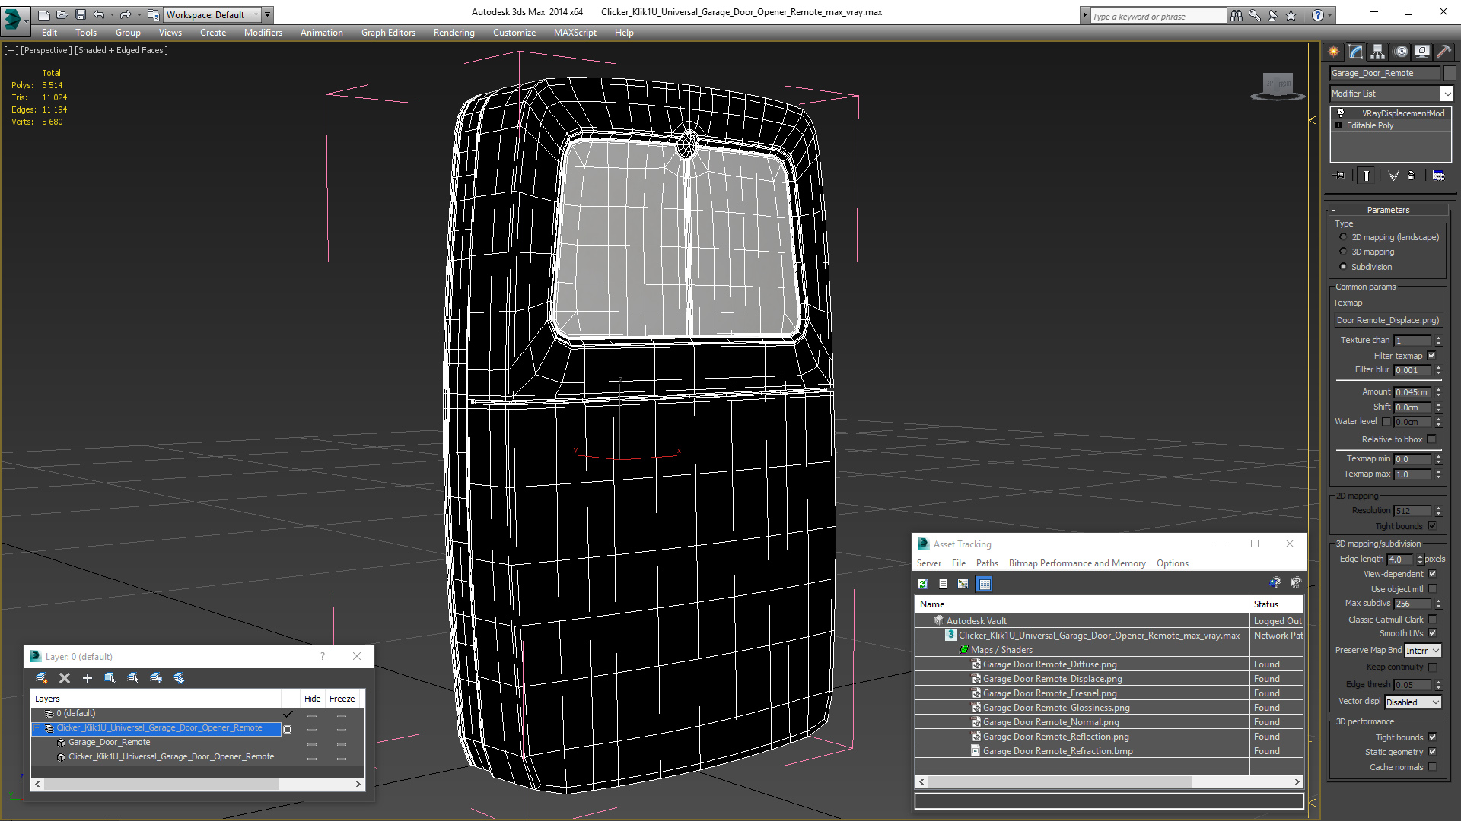
Task: Toggle View-dependent checkbox
Action: click(1432, 574)
